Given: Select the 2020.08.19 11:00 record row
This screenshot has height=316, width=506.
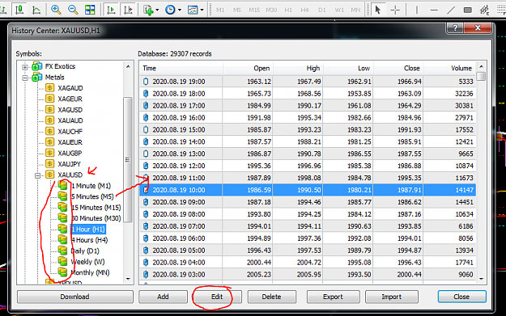Looking at the screenshot, I should pyautogui.click(x=308, y=178).
